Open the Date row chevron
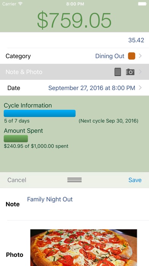149x266 pixels. pyautogui.click(x=140, y=88)
